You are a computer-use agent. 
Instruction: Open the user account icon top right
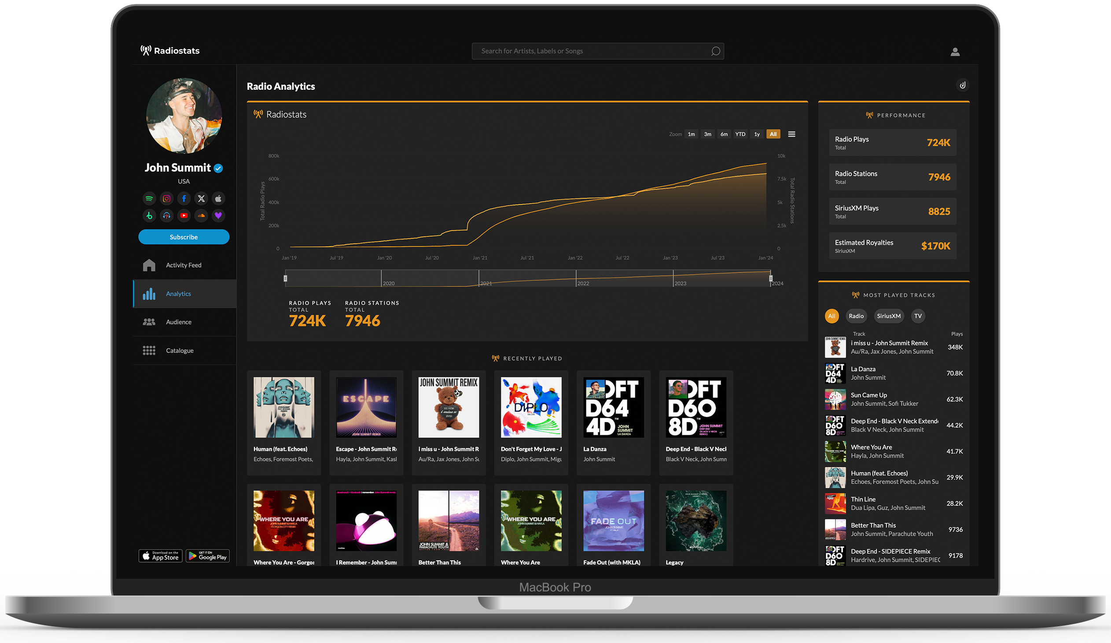[955, 52]
